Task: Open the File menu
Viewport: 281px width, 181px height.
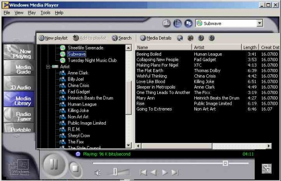Action: (x=7, y=13)
